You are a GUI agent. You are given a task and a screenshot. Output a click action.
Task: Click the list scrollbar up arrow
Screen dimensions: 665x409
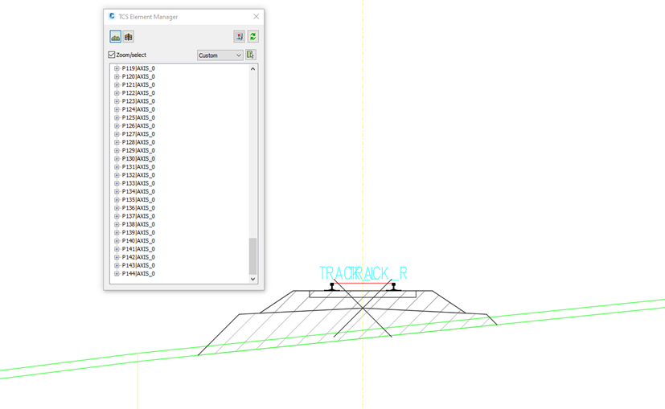(x=252, y=69)
